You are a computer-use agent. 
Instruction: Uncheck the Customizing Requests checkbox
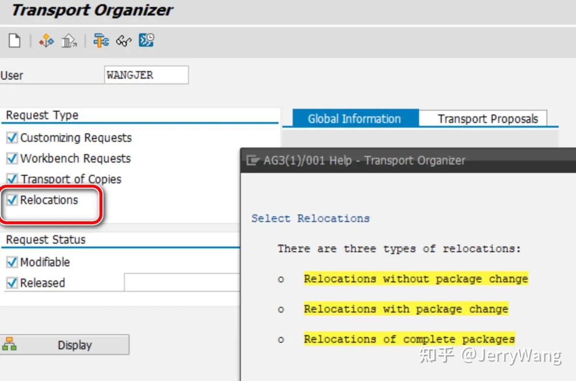point(11,138)
